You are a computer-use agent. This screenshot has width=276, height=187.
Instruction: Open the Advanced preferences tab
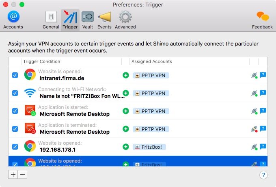(x=125, y=20)
